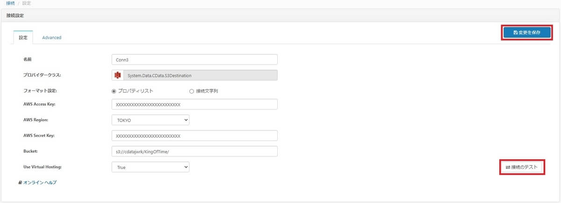Select the 接続文字列 radio button
This screenshot has height=203, width=561.
191,91
